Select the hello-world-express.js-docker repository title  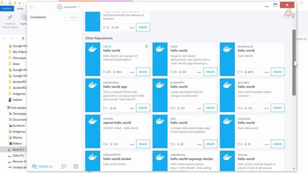(192, 159)
